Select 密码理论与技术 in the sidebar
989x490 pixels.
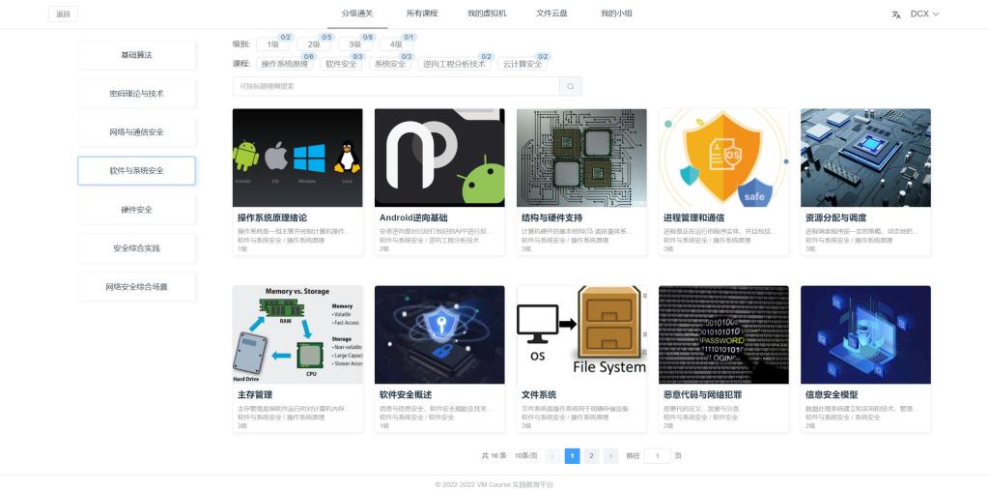click(x=136, y=94)
